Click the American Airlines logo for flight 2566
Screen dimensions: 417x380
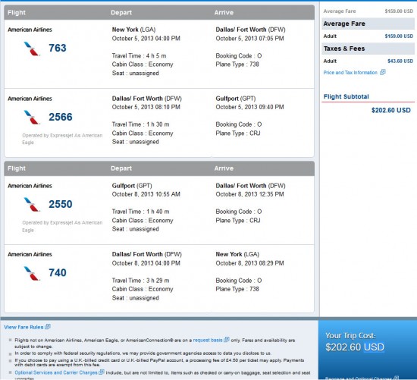pos(32,118)
